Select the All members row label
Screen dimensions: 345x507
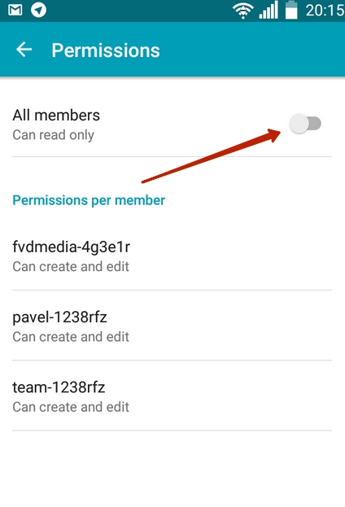coord(56,115)
